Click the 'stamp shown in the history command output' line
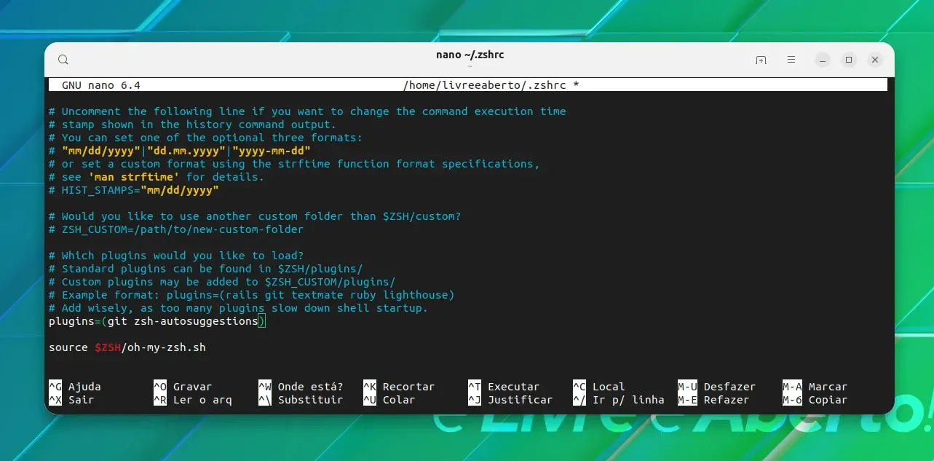The height and width of the screenshot is (461, 934). point(193,125)
